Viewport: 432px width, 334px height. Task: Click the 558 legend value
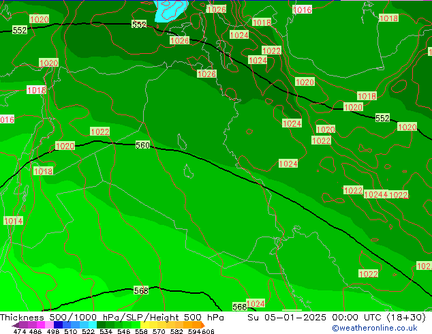point(141,331)
